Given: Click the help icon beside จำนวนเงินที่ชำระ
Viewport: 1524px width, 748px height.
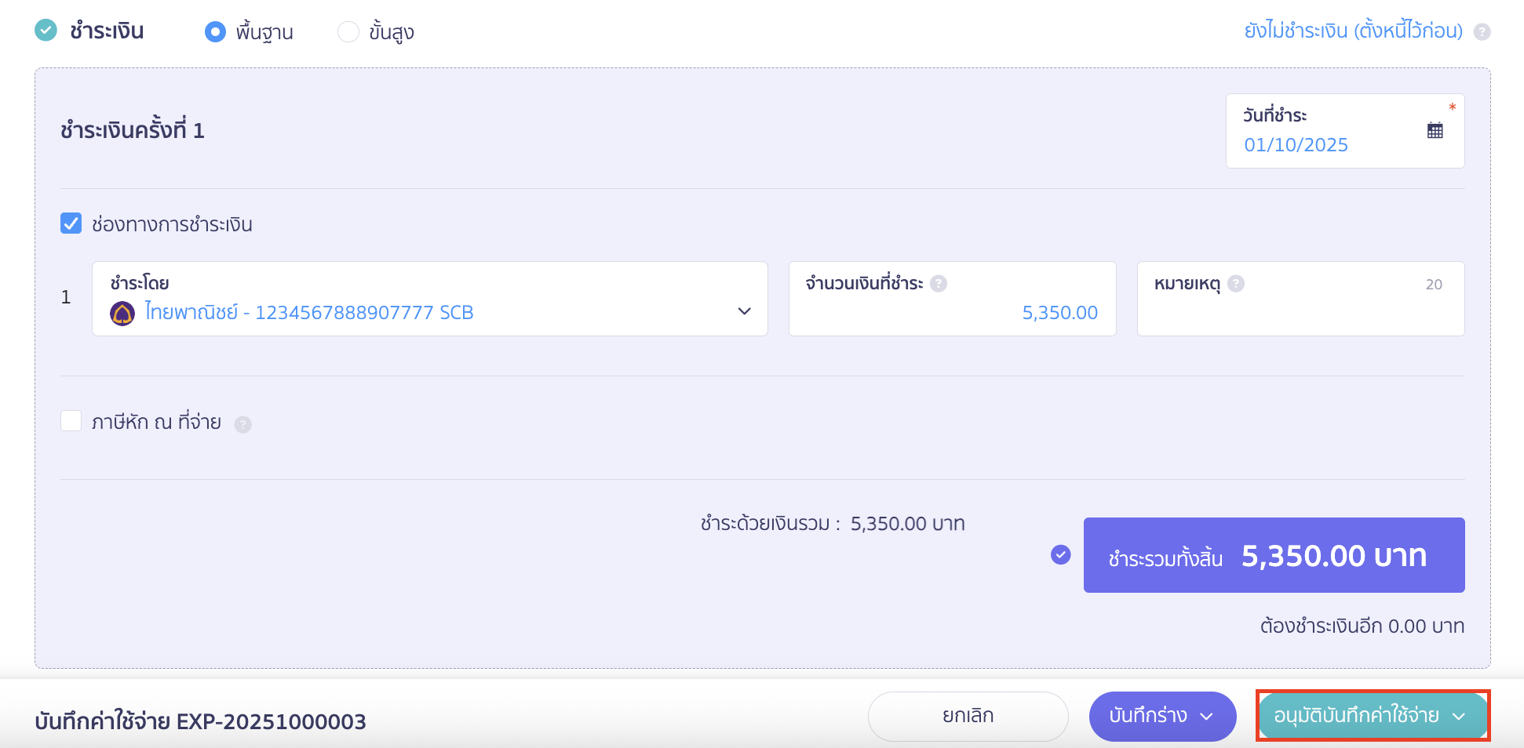Looking at the screenshot, I should 939,284.
